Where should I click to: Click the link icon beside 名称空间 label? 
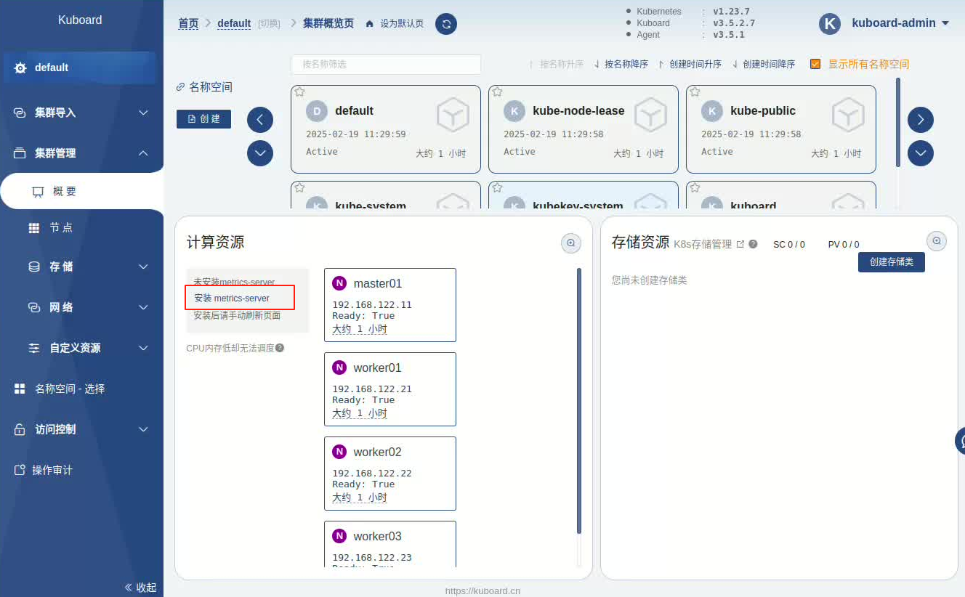[x=180, y=87]
